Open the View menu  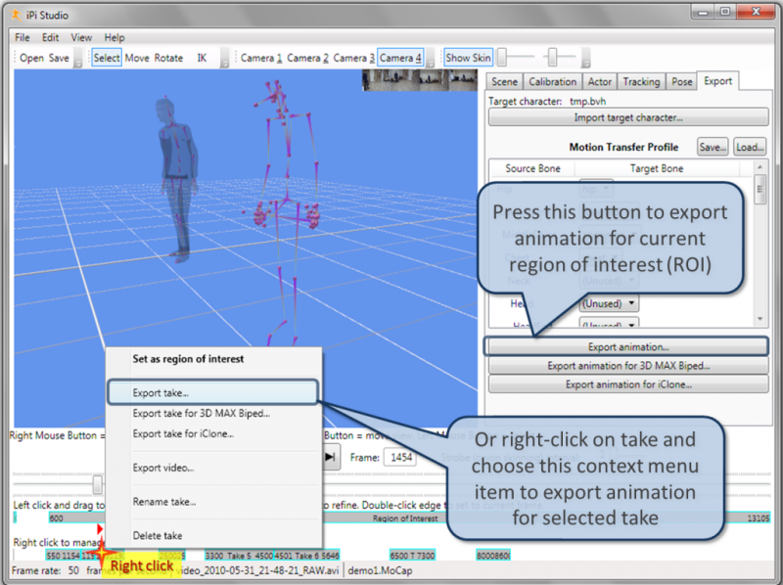(81, 37)
